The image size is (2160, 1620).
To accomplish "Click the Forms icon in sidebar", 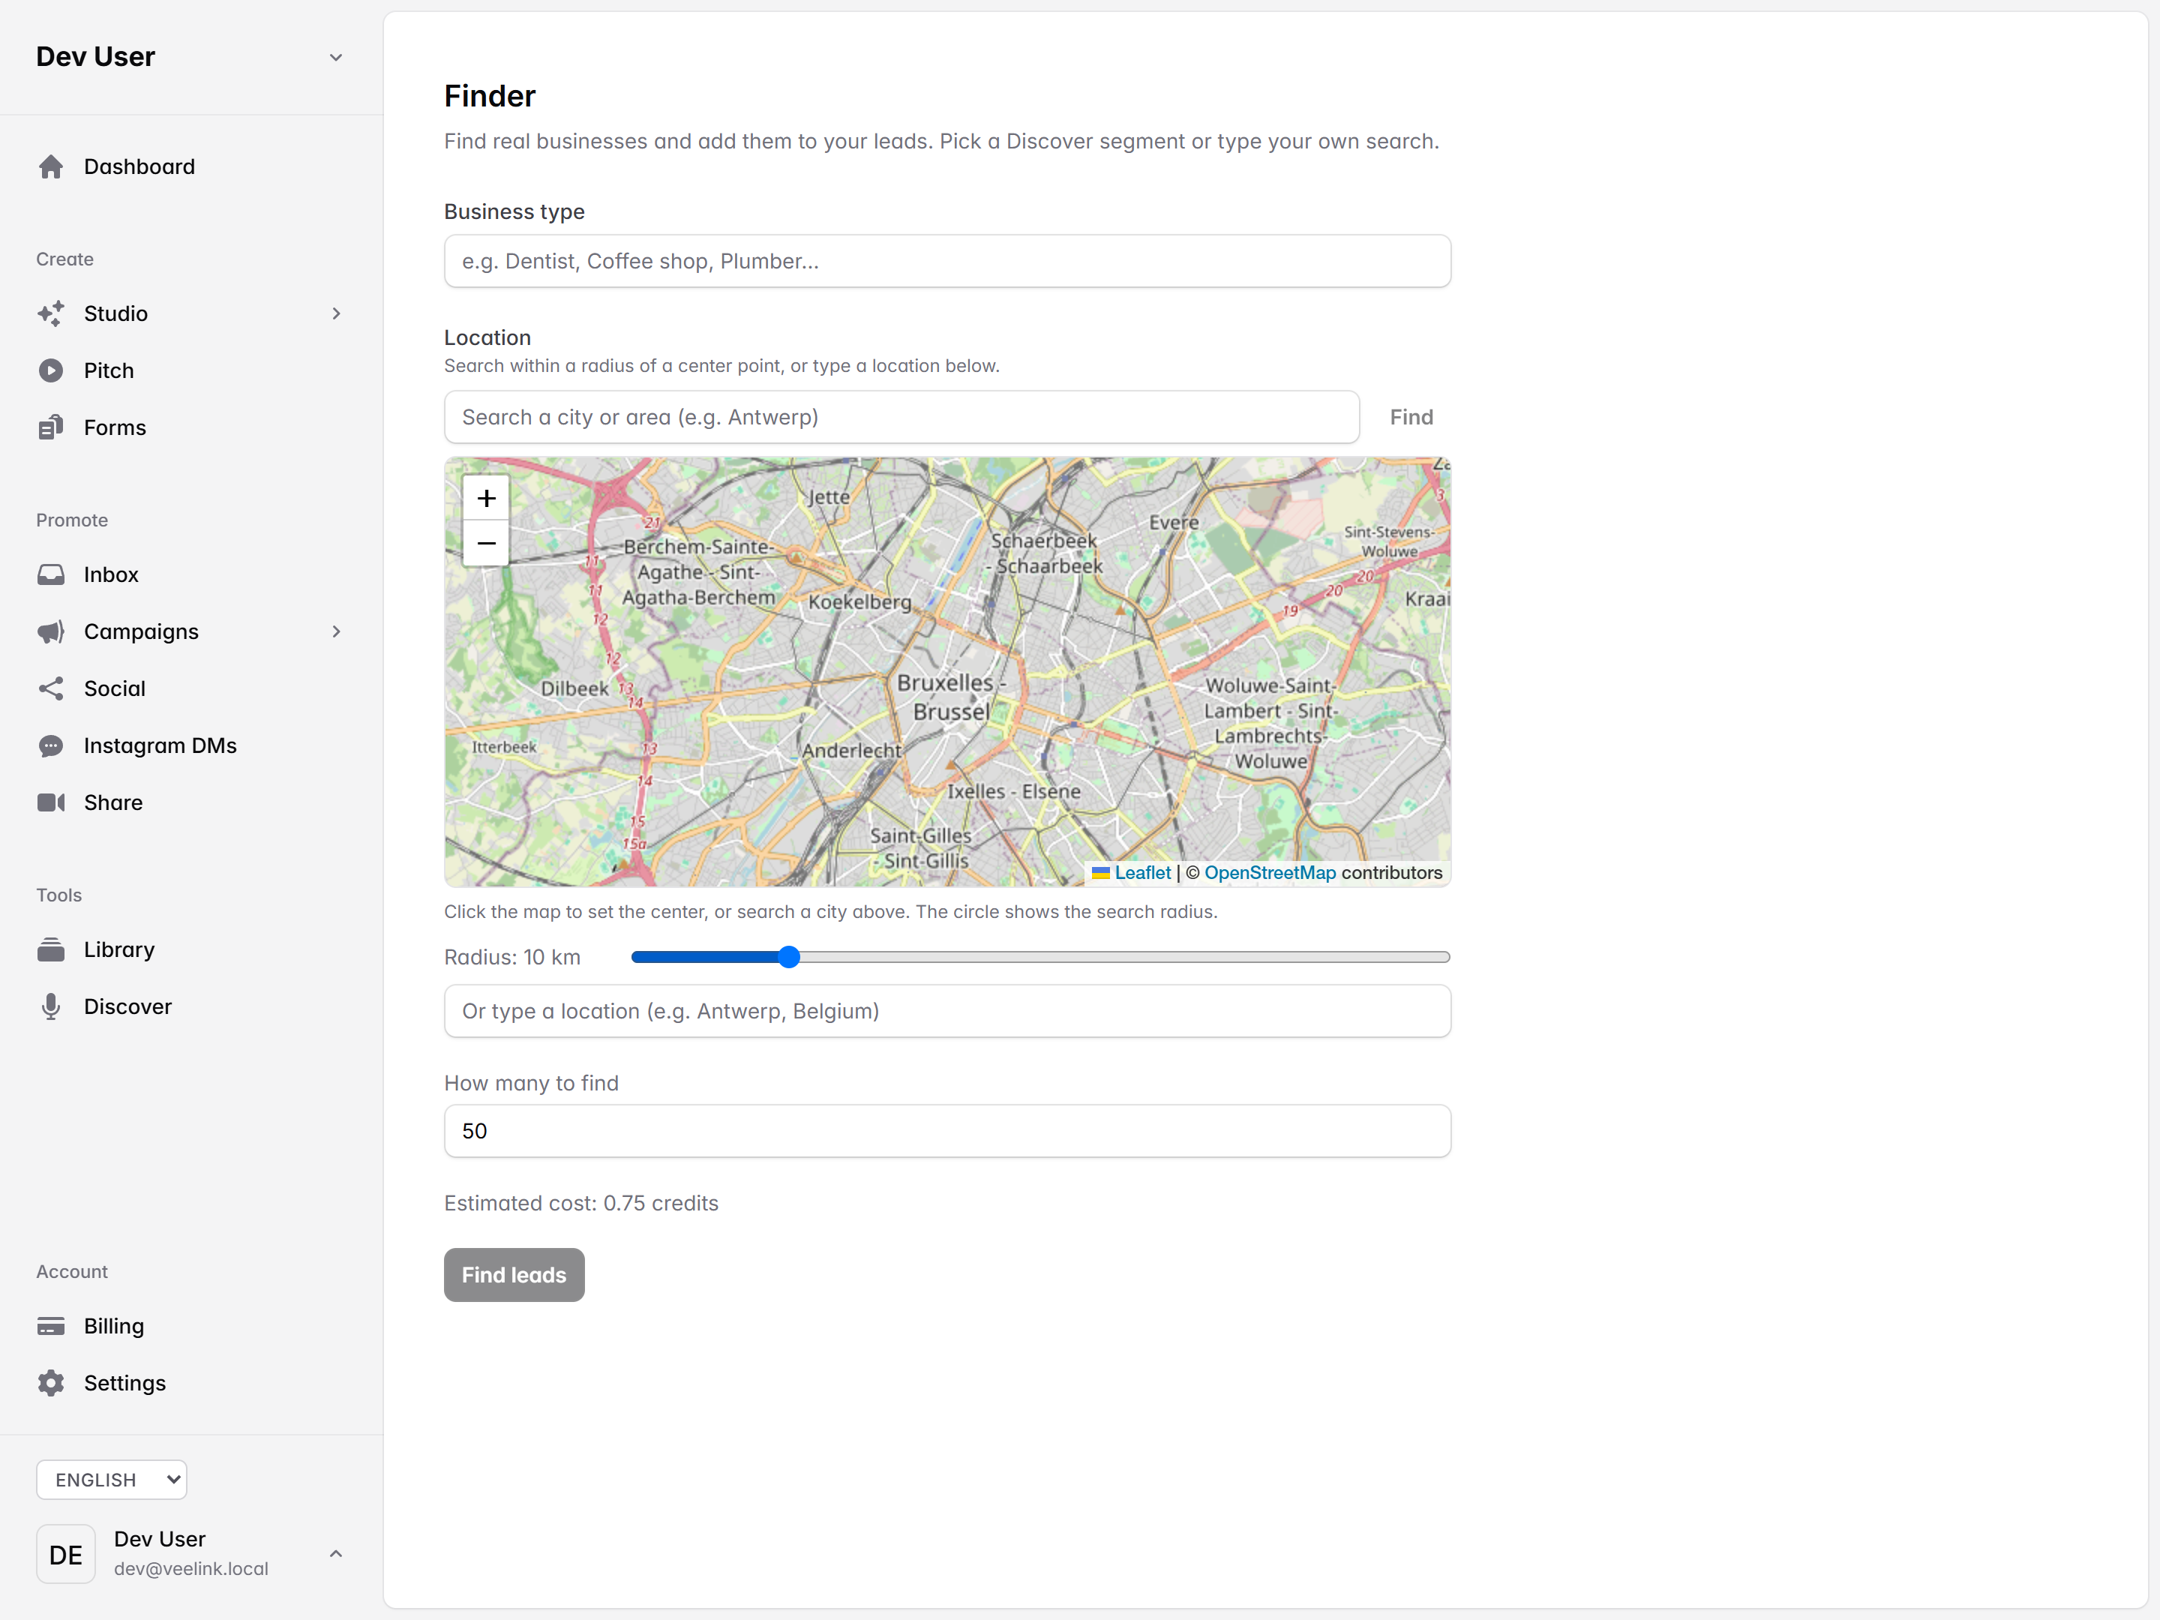I will (51, 427).
